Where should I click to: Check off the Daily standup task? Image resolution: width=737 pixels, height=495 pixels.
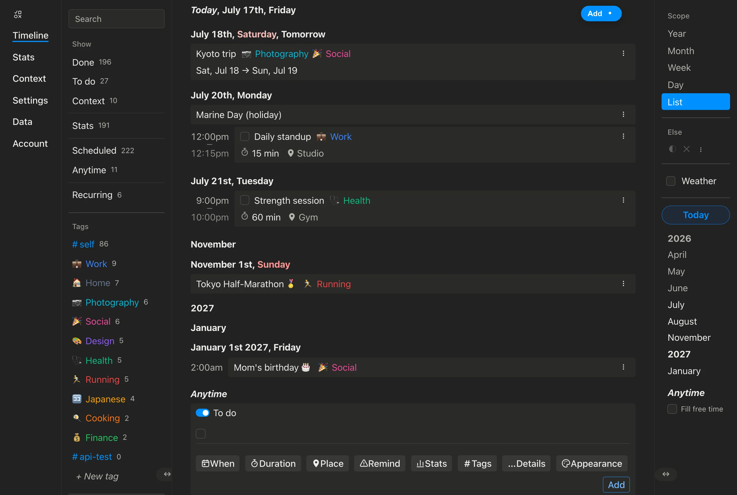[245, 136]
